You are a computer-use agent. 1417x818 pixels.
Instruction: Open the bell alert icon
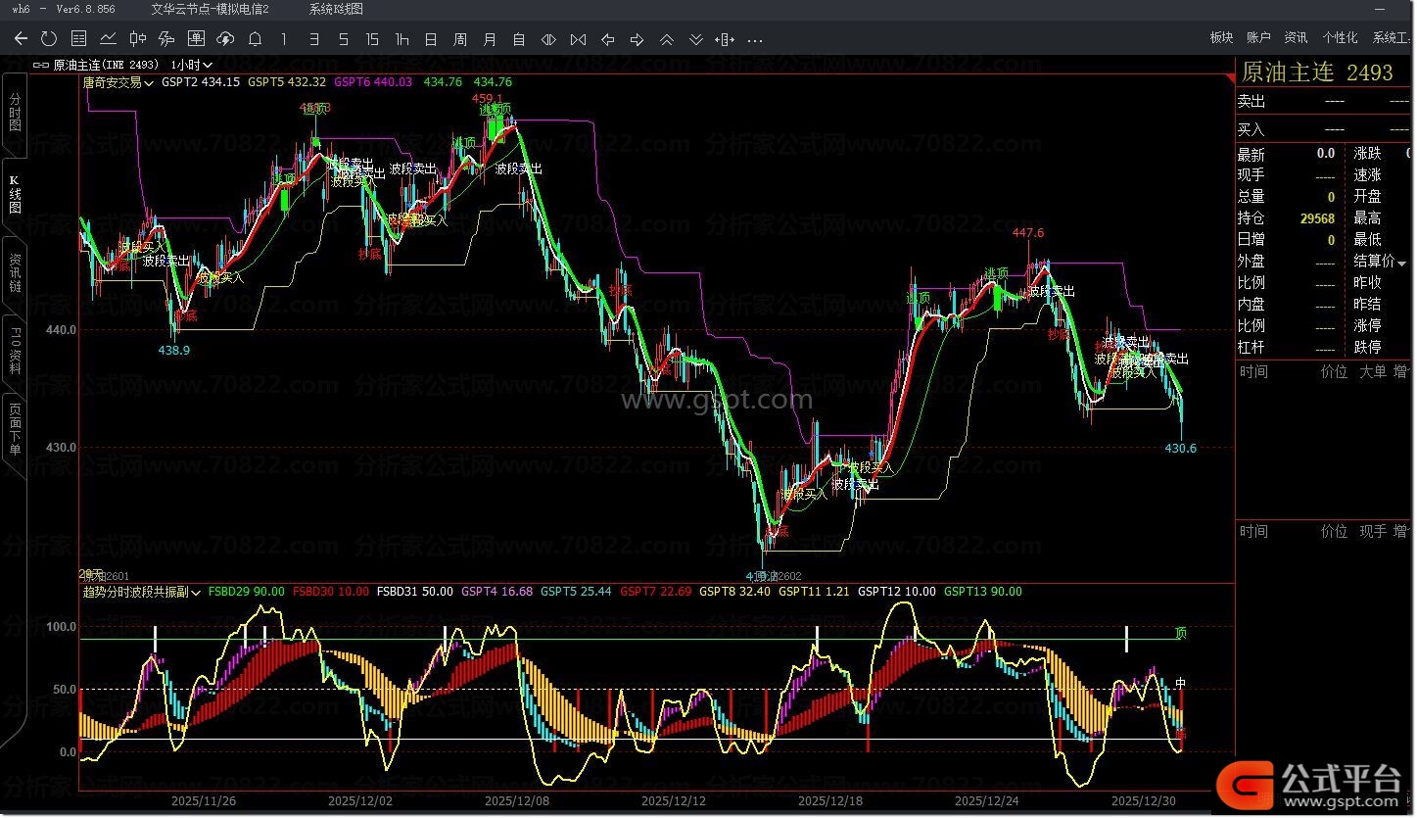tap(255, 39)
